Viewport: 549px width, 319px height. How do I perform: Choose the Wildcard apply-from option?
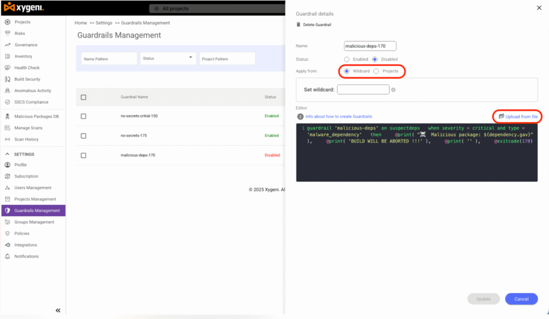(347, 71)
